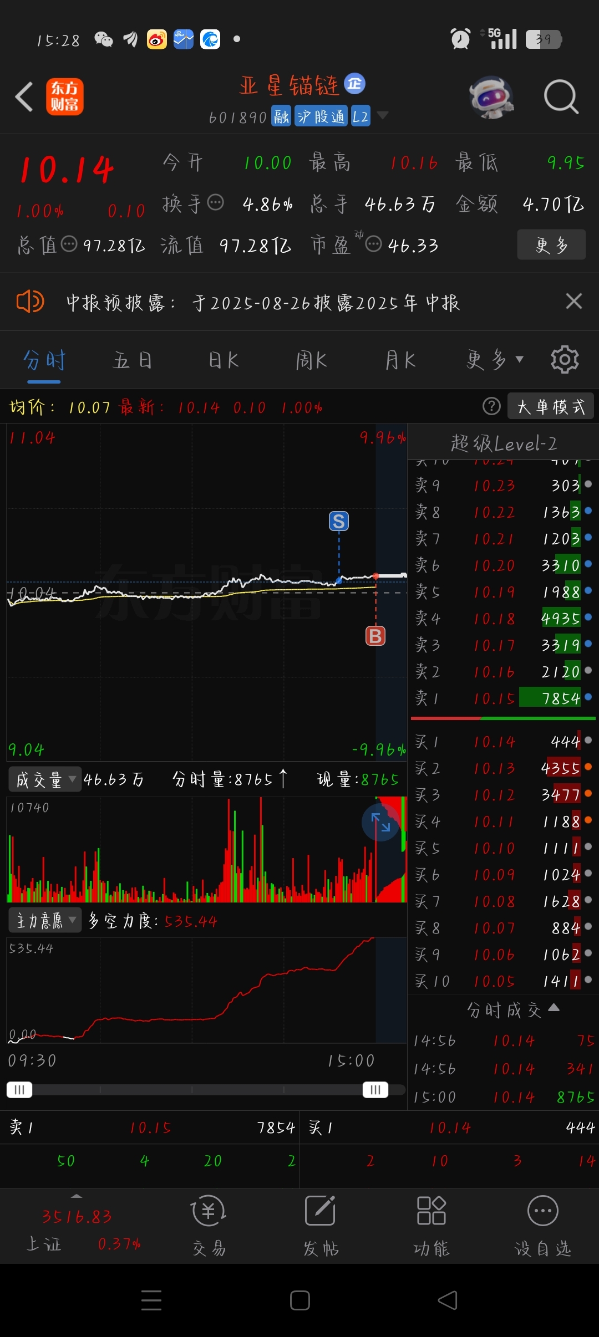Dismiss the 中报预披露 notice
The image size is (599, 1337).
(x=574, y=301)
